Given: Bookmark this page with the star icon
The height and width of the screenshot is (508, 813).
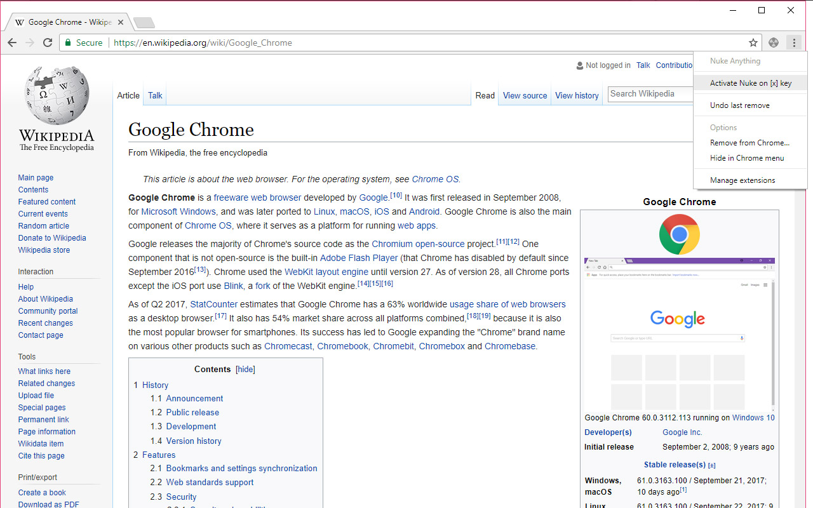Looking at the screenshot, I should 753,43.
